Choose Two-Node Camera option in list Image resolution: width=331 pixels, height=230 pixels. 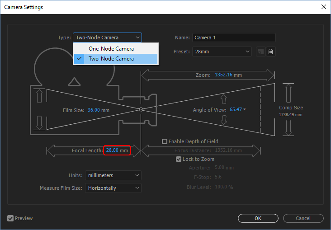click(111, 59)
